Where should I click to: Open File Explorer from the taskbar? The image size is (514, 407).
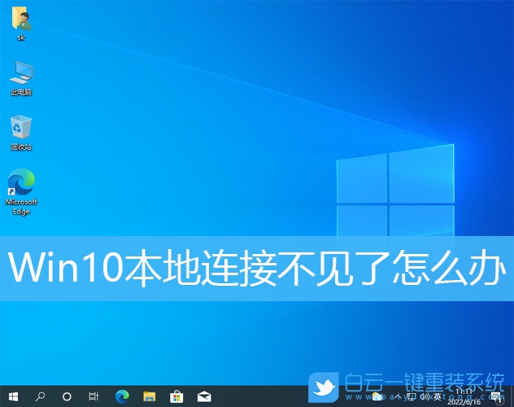149,396
